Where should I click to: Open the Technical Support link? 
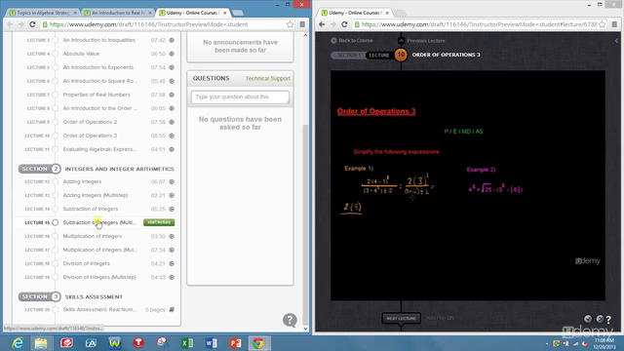268,78
